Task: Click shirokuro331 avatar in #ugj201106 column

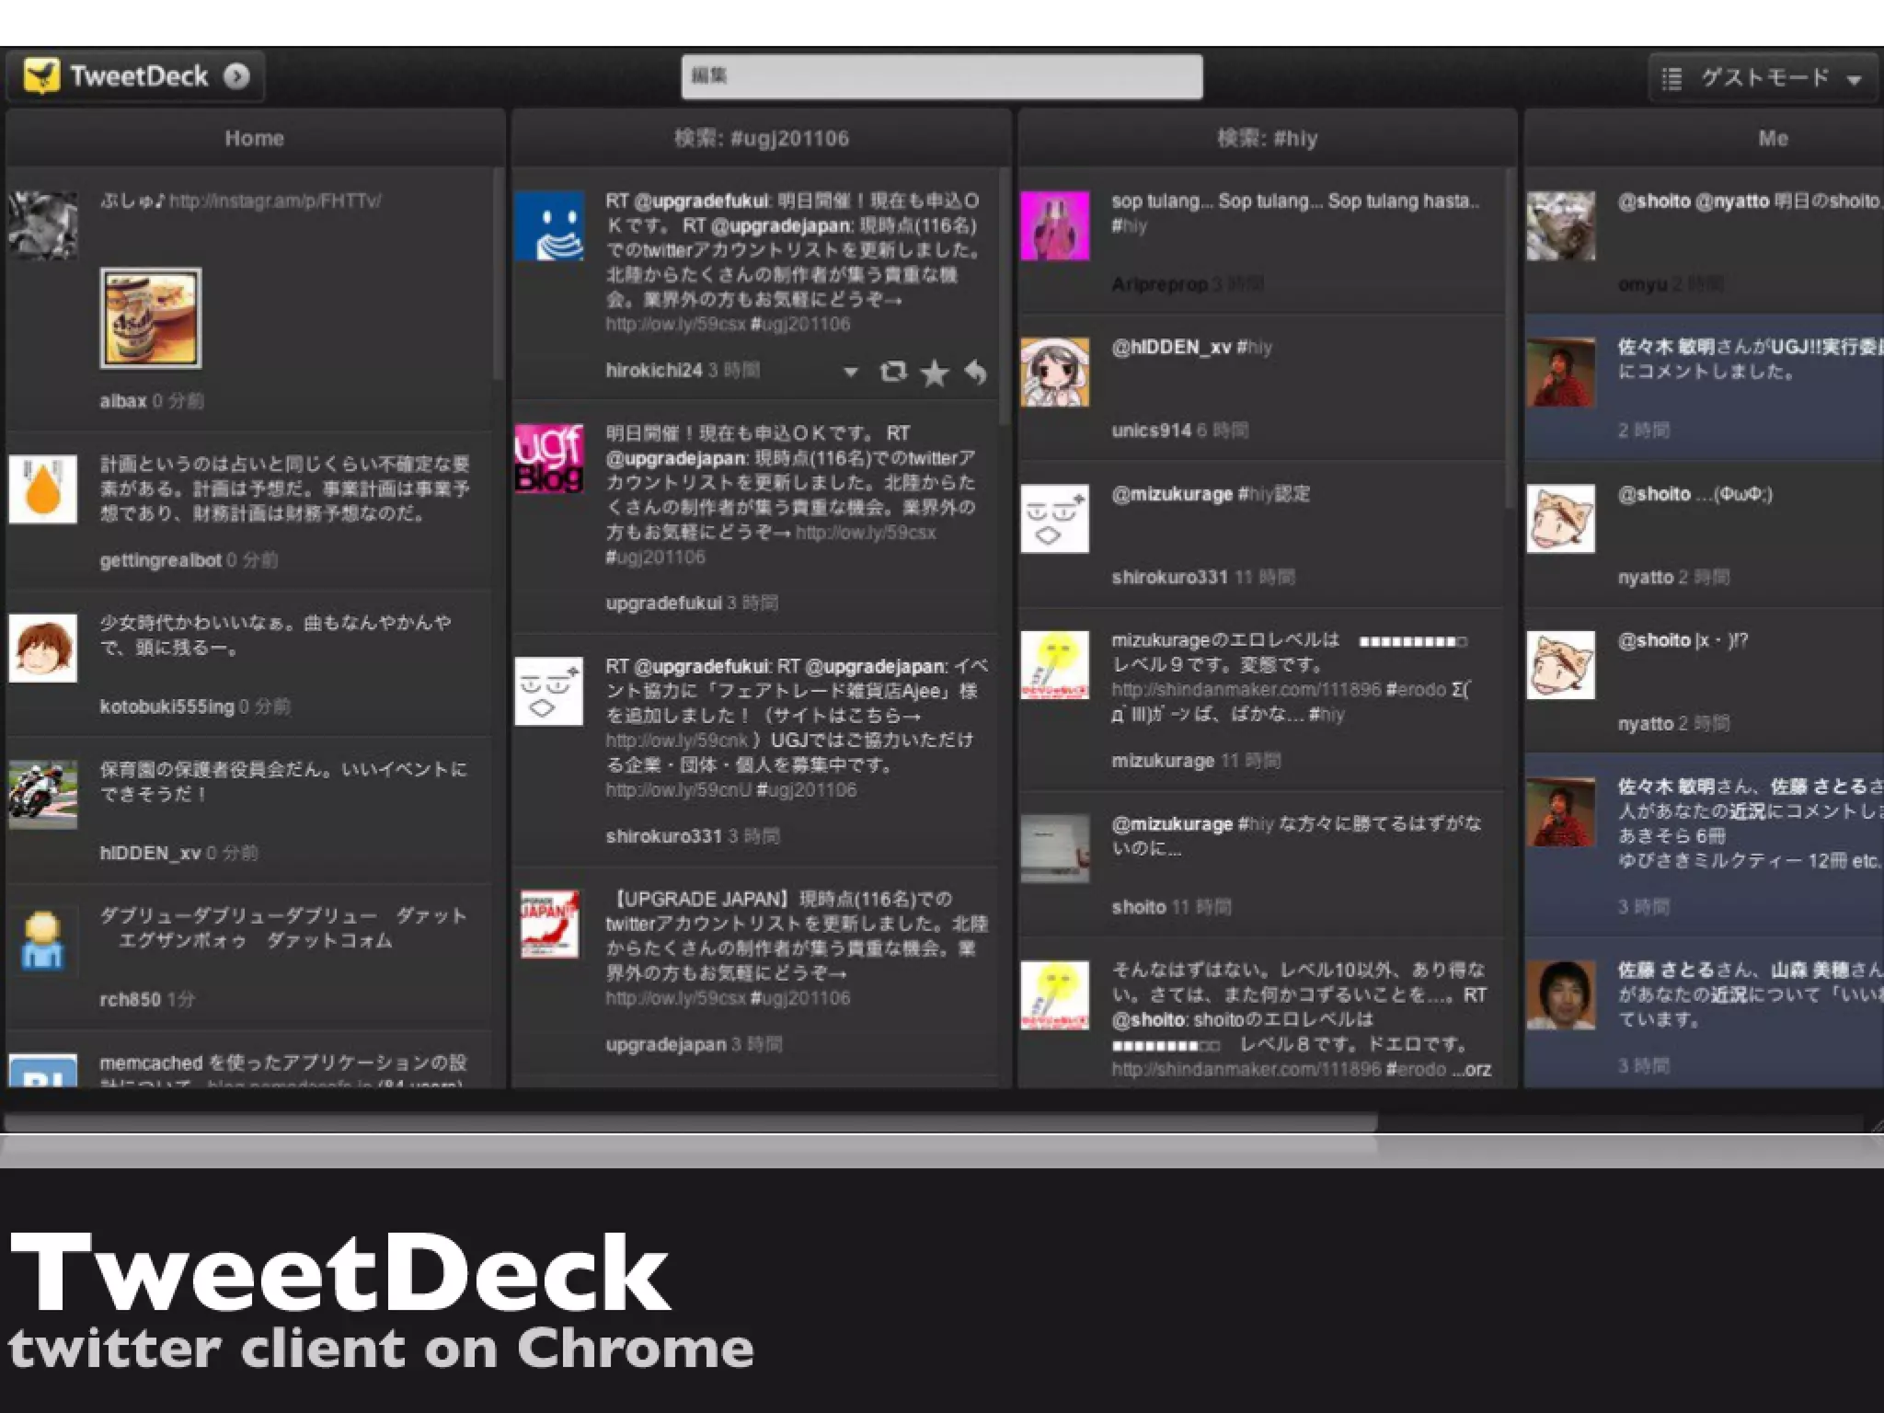Action: click(549, 691)
